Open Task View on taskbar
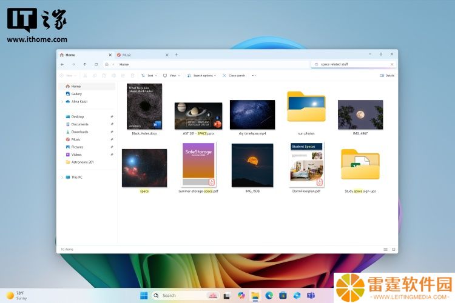The width and height of the screenshot is (455, 303). [227, 296]
